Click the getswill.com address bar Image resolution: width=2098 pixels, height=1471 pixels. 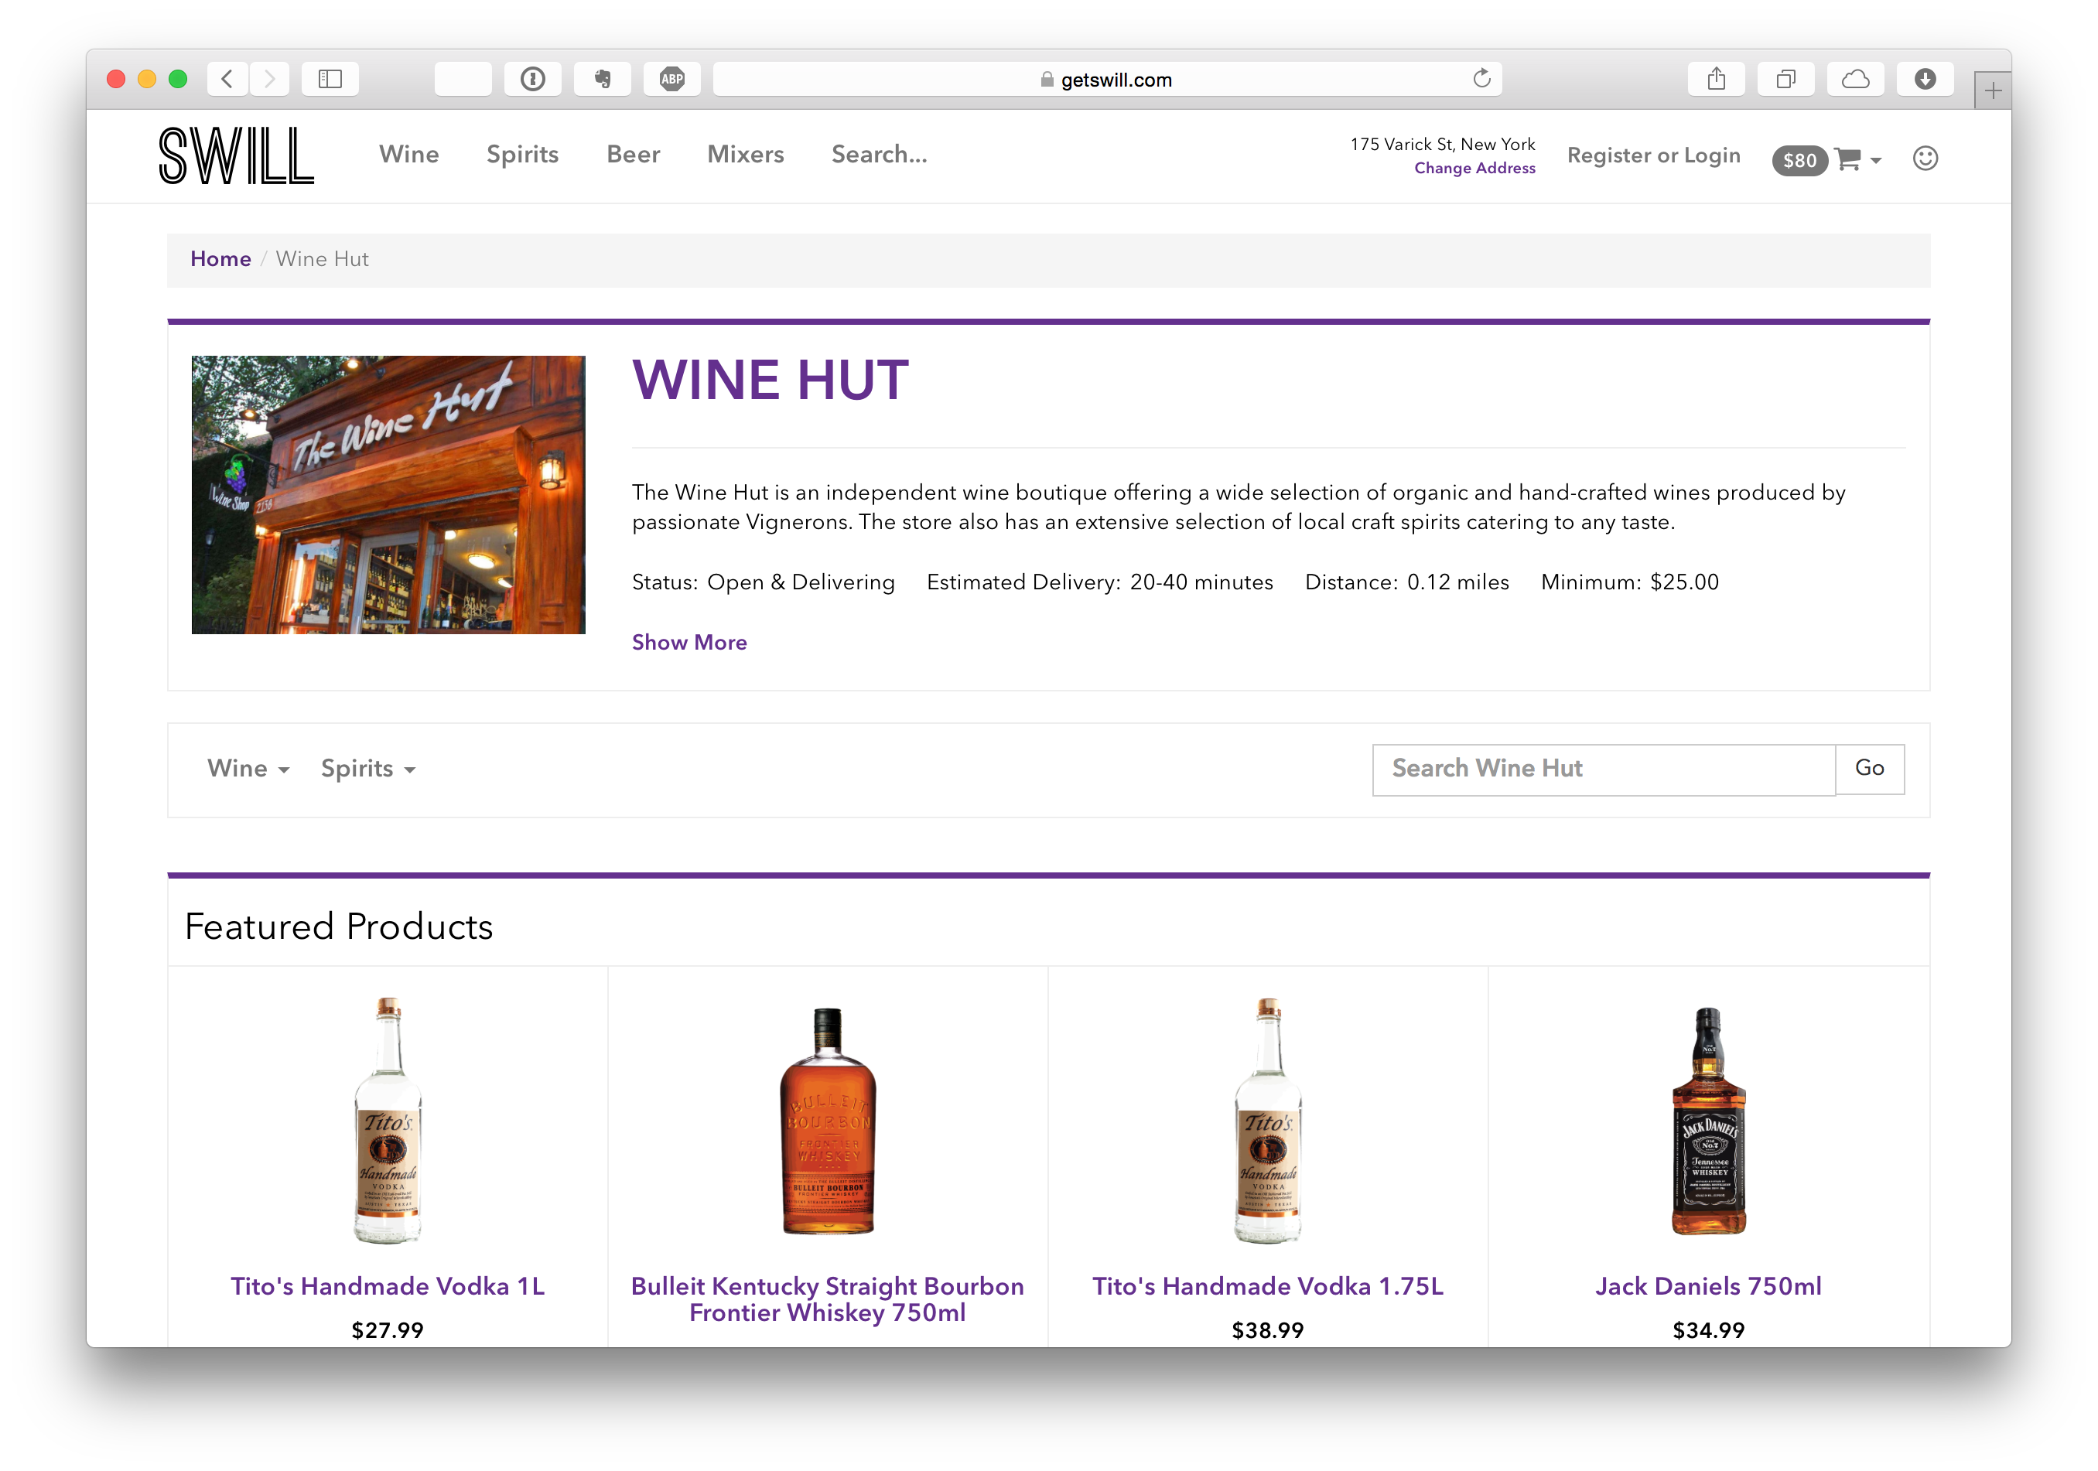(x=1106, y=80)
